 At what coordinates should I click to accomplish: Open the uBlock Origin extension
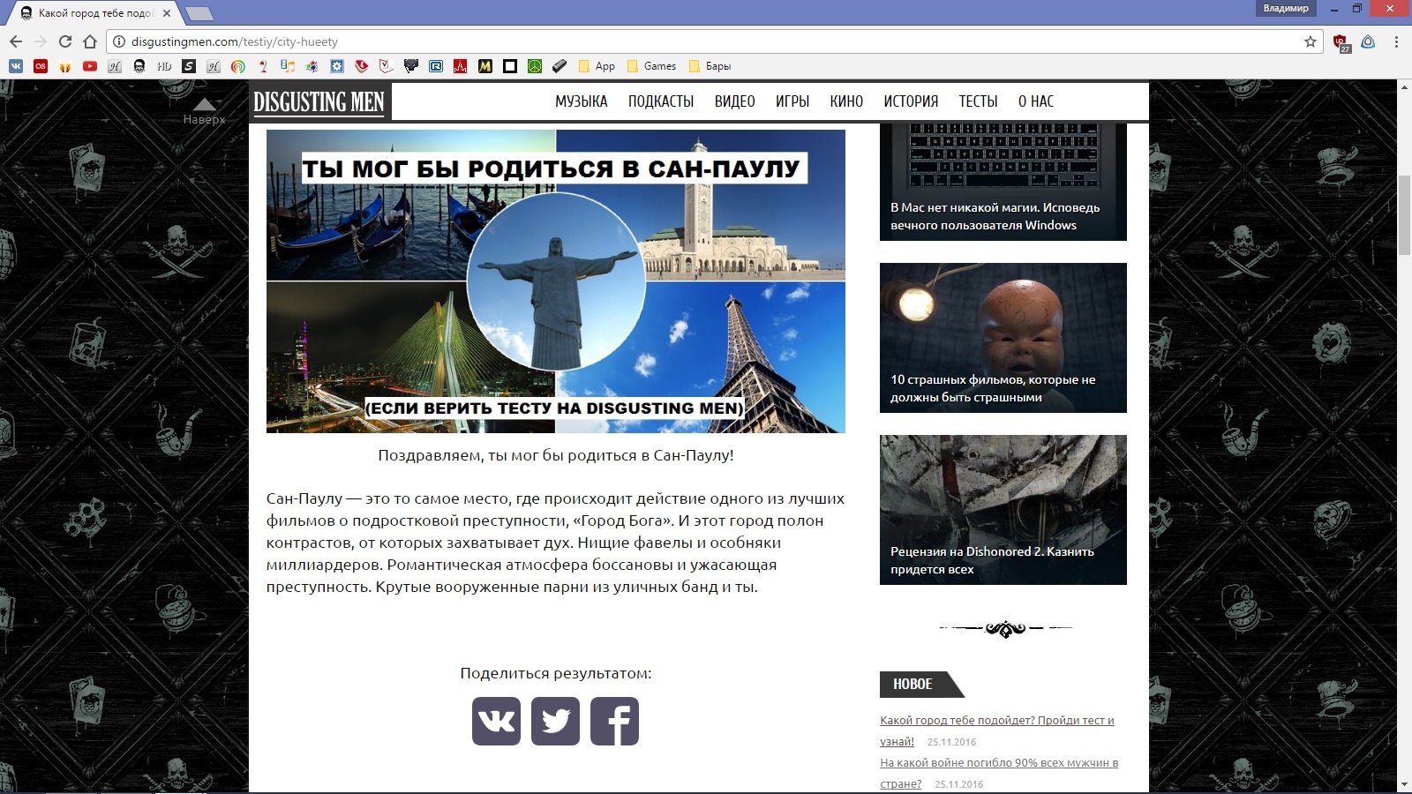1341,42
